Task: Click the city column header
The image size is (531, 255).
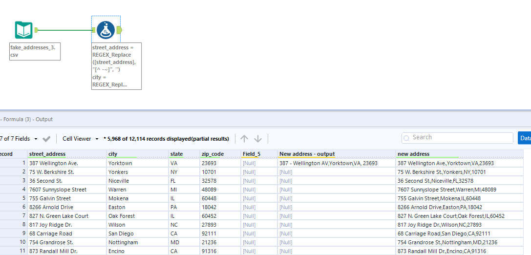Action: pyautogui.click(x=138, y=154)
